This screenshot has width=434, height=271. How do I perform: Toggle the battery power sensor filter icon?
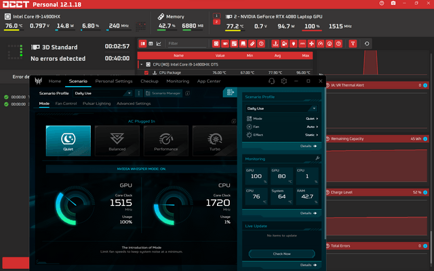(284, 43)
